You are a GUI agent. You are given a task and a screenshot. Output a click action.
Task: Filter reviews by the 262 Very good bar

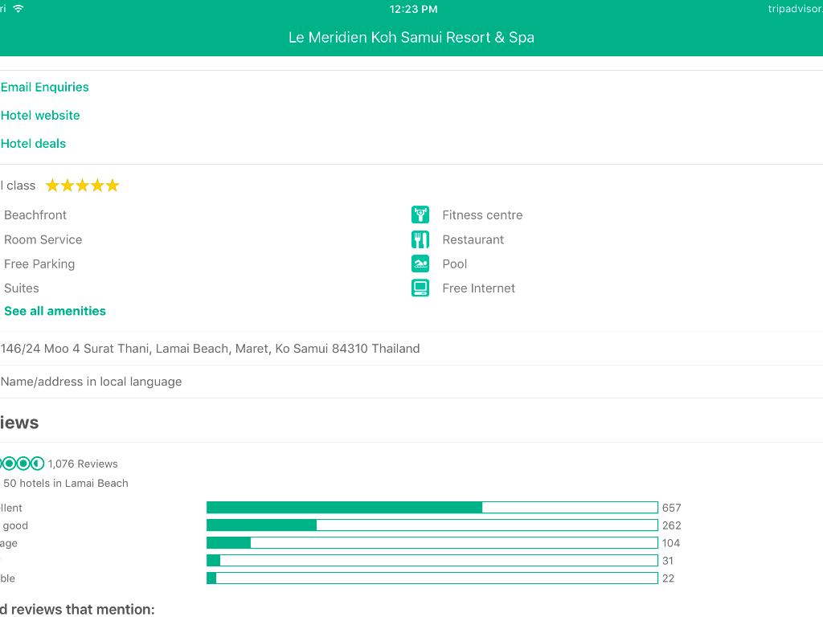432,525
